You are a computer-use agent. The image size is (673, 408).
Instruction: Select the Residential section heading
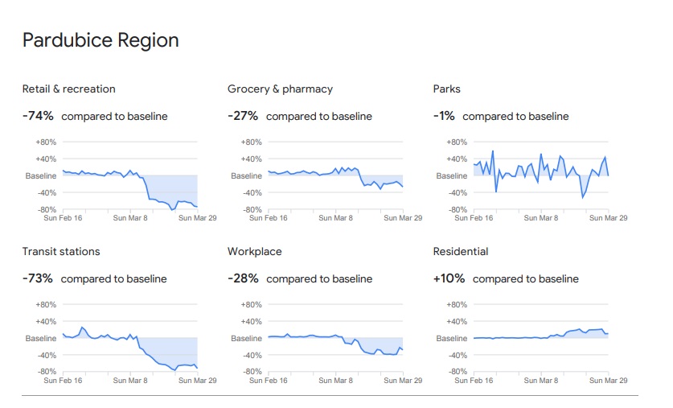[x=461, y=251]
